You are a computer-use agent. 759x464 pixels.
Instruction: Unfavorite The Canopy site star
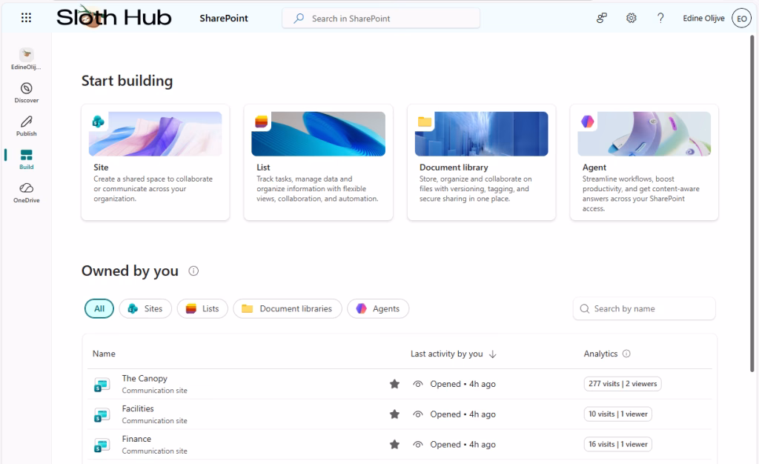click(394, 384)
